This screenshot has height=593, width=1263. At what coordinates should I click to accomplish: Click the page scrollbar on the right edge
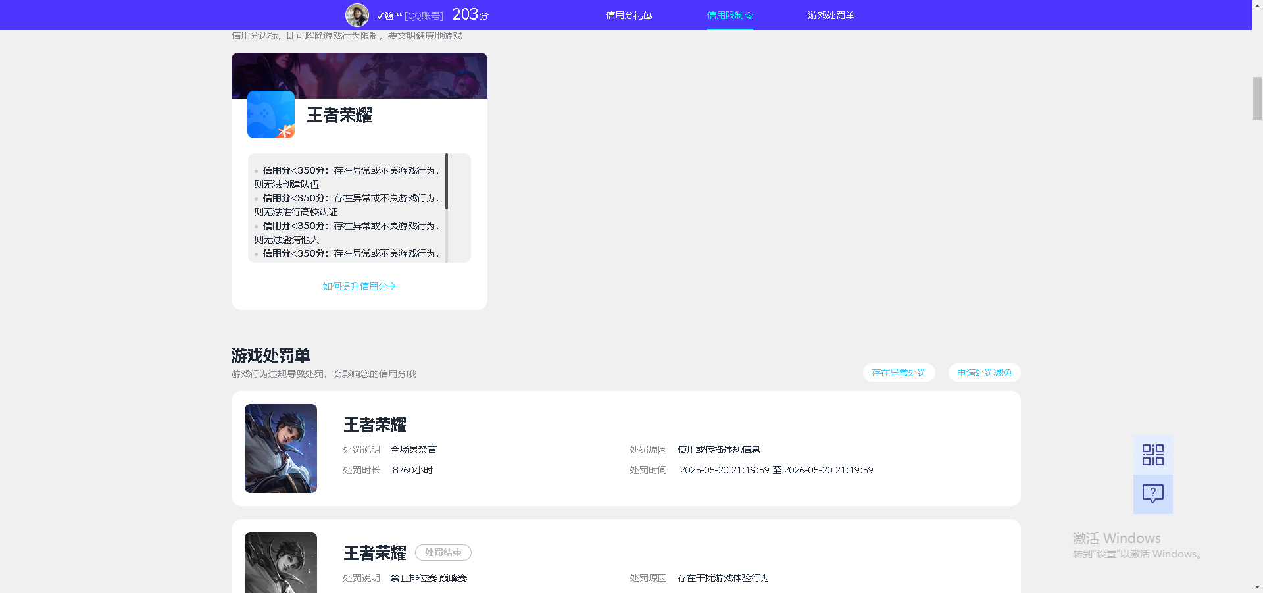[1257, 99]
